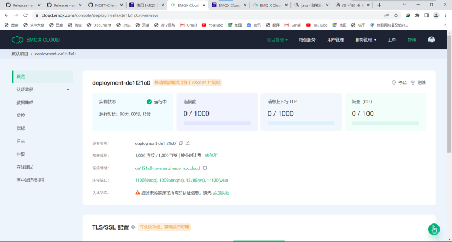
Task: Open the 帮助 menu item
Action: (x=412, y=39)
